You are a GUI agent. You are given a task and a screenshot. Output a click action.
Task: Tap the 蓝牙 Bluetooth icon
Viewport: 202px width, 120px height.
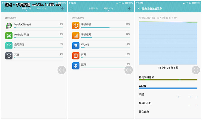coord(76,66)
